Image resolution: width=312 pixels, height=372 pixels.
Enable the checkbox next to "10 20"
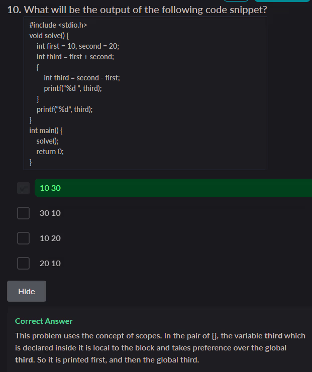(x=24, y=238)
